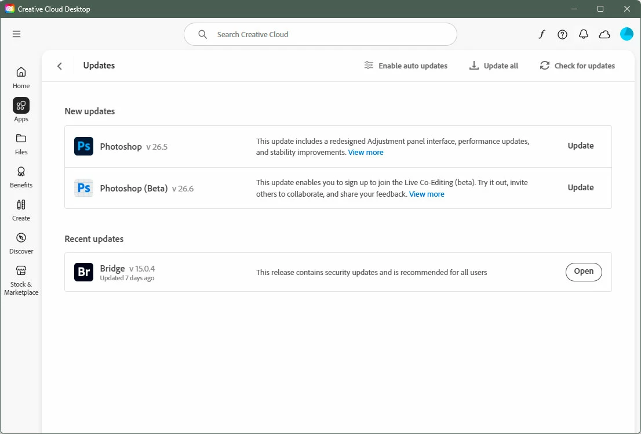Screen dimensions: 641x434
Task: Go to Home in the sidebar
Action: (21, 78)
